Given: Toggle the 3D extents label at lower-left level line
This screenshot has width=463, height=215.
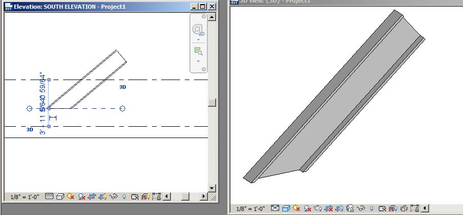Looking at the screenshot, I should [x=30, y=129].
